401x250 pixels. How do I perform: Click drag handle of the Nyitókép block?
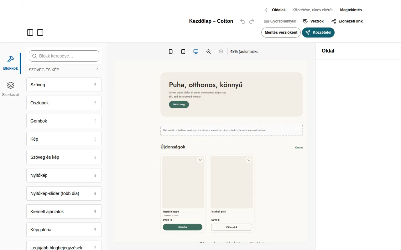click(95, 175)
